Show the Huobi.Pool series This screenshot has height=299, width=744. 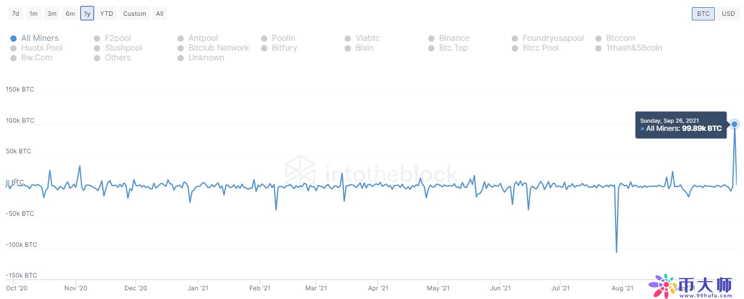[41, 48]
